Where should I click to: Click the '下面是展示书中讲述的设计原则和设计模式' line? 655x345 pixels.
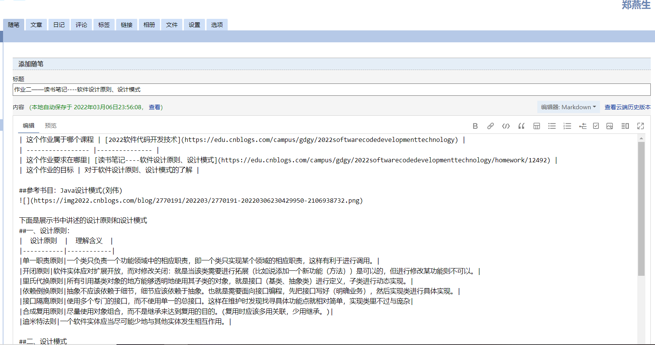tap(83, 220)
